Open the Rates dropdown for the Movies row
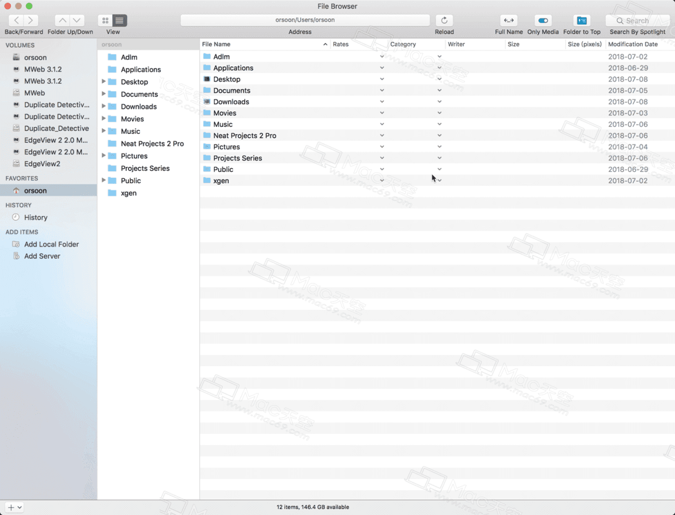 click(x=382, y=113)
